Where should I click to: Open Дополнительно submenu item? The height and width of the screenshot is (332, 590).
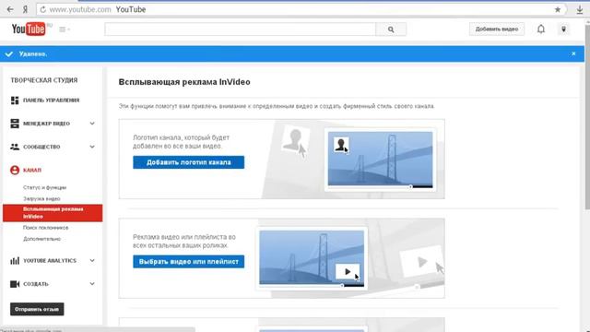41,239
